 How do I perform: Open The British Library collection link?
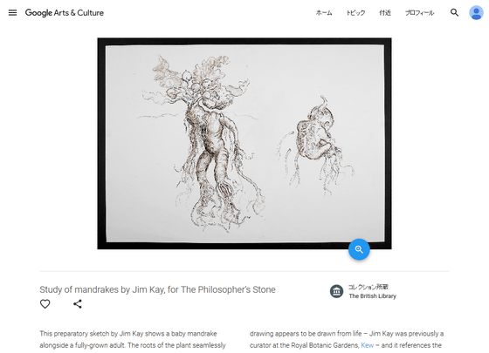(x=372, y=296)
